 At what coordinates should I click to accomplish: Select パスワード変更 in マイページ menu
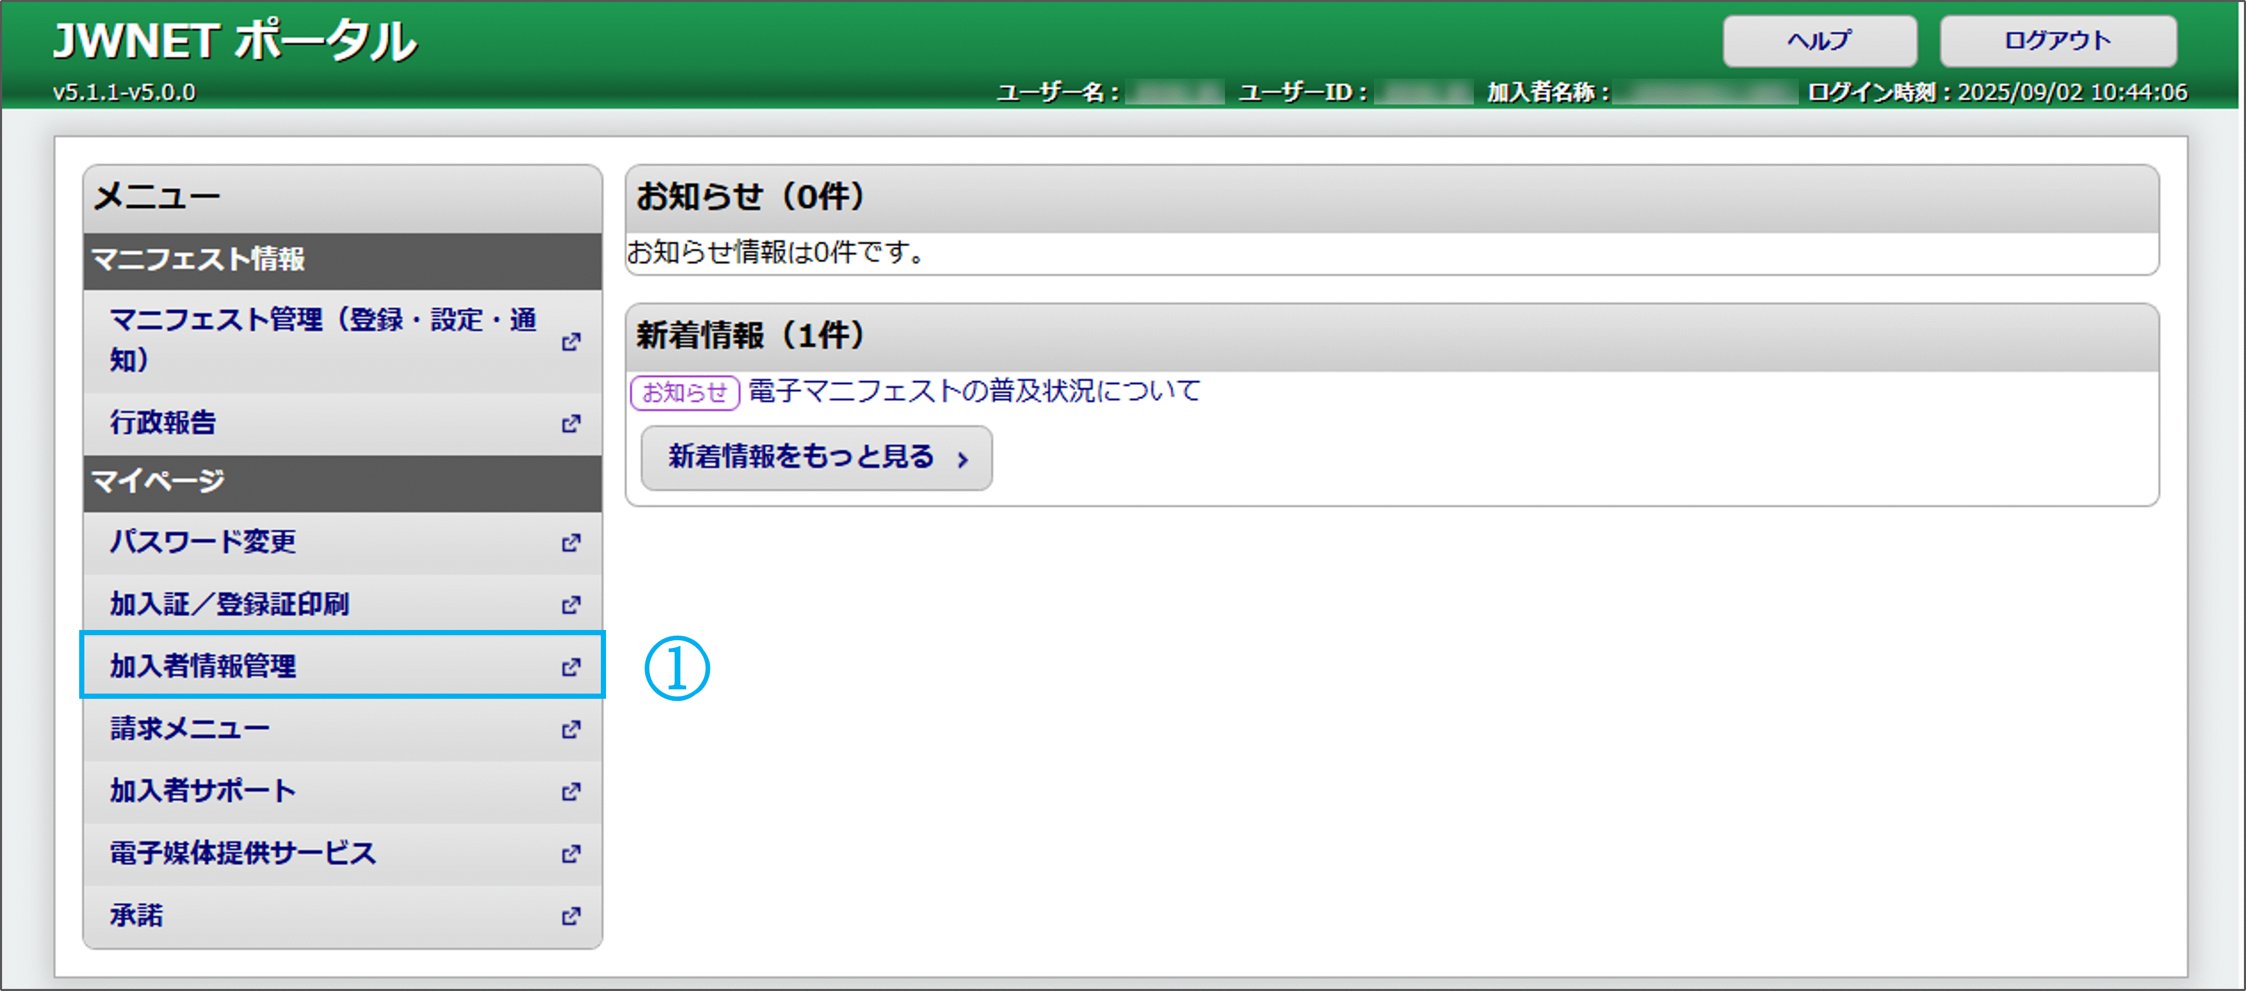[x=202, y=542]
